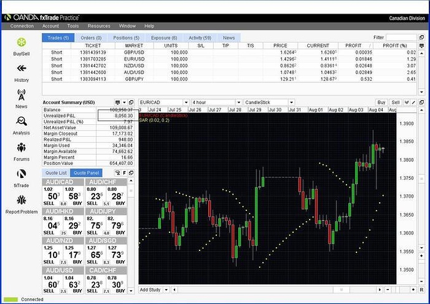This screenshot has width=430, height=304.
Task: Click the chart horizontal scrollbar thumb
Action: (342, 290)
